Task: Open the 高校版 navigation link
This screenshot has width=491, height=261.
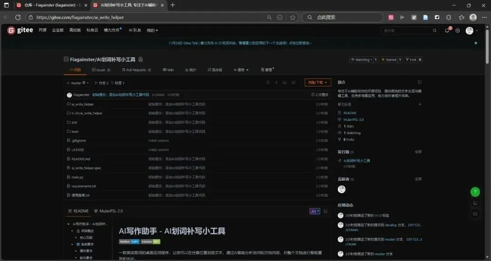Action: coord(75,30)
